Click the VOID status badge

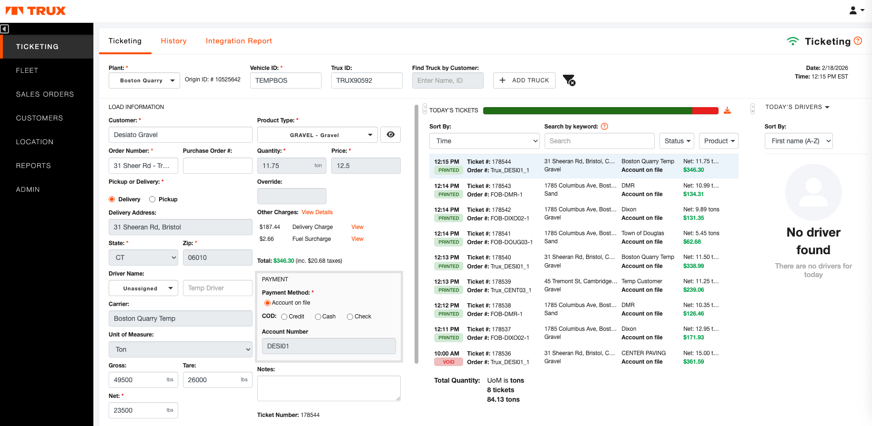pos(448,362)
